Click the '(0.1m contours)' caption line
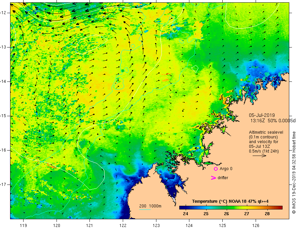 pyautogui.click(x=263, y=137)
